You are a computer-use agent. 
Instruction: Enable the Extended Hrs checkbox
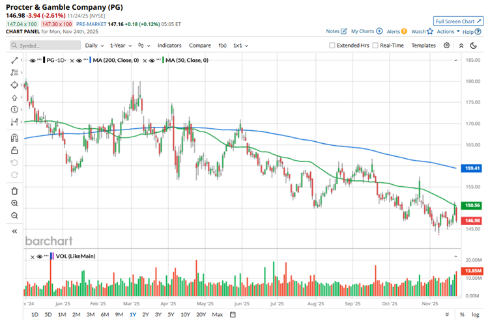[332, 46]
